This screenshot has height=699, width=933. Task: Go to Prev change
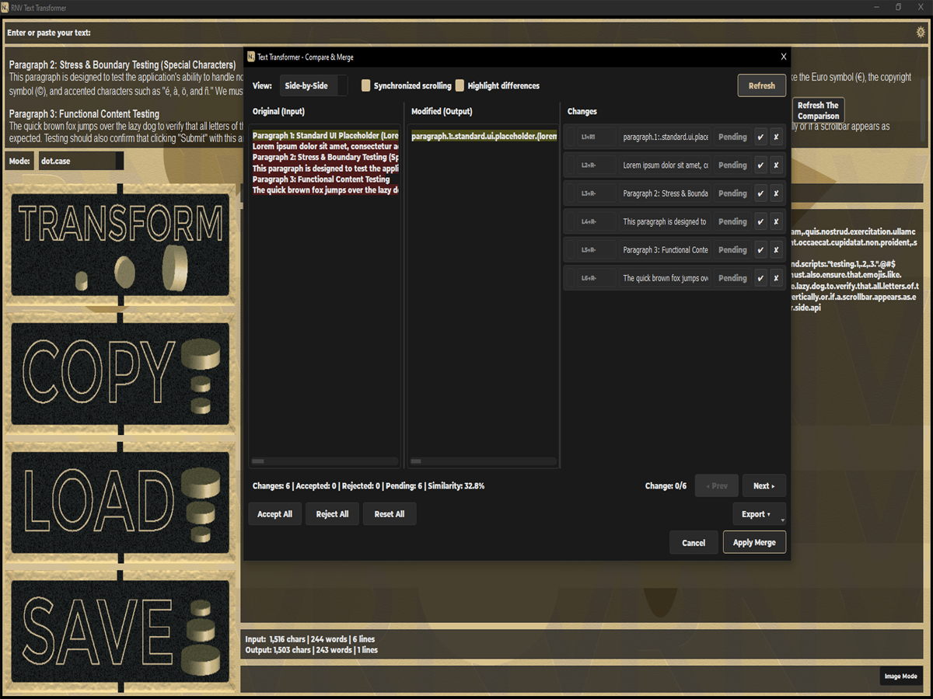(717, 486)
